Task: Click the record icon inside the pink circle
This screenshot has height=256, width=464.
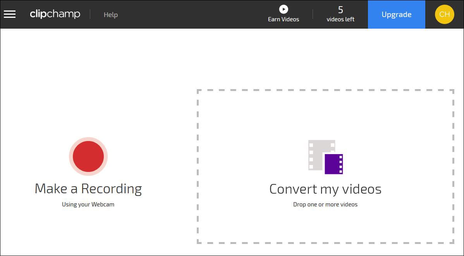Action: point(88,156)
